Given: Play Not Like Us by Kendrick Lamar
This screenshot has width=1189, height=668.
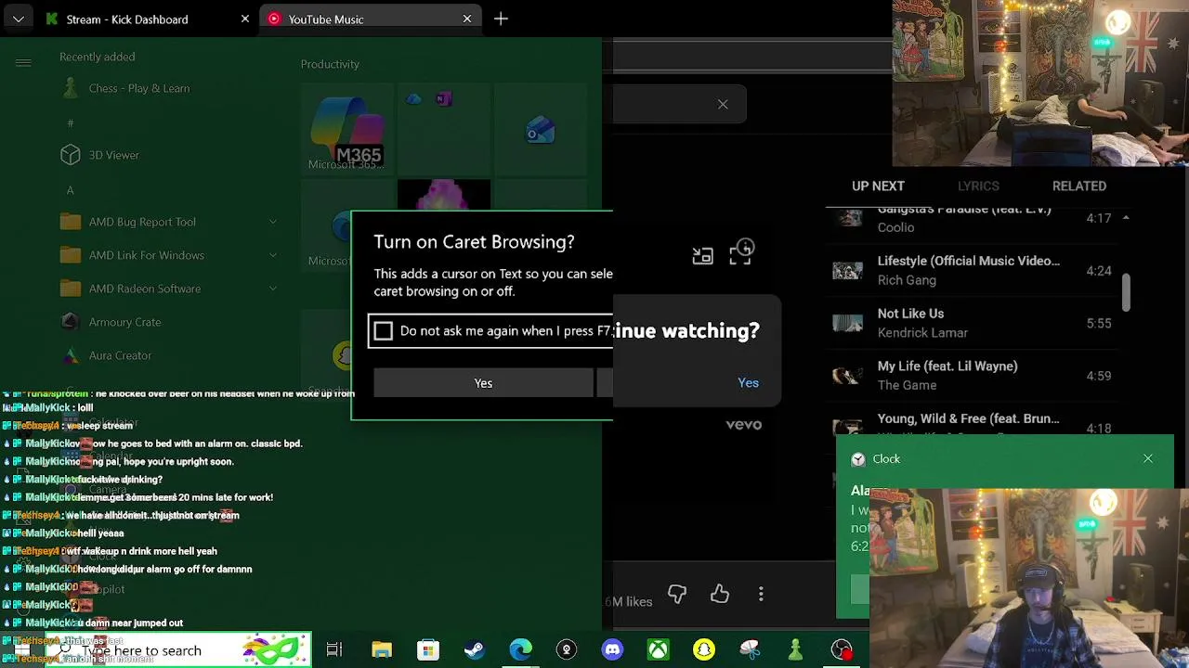Looking at the screenshot, I should [x=972, y=323].
